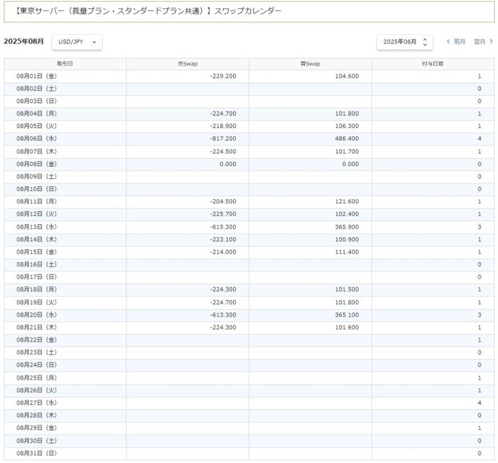Select sell swap value -229.200
Screen dimensions: 498x463
click(x=223, y=76)
